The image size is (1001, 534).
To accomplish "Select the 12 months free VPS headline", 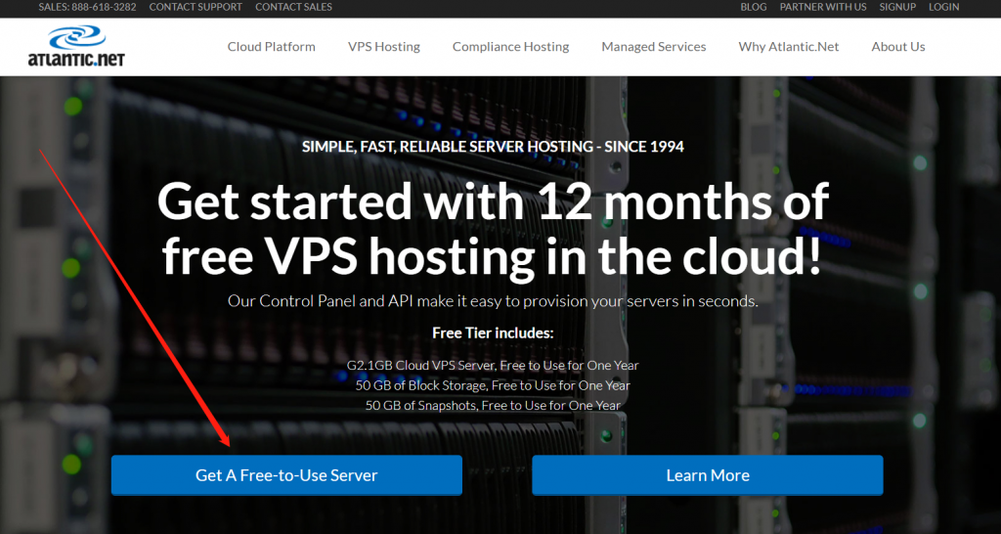I will point(493,229).
